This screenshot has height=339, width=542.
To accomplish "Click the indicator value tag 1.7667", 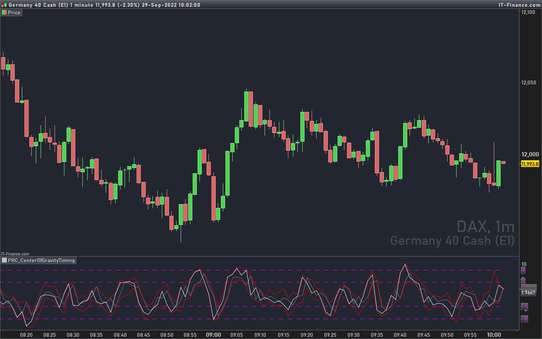I will click(528, 293).
